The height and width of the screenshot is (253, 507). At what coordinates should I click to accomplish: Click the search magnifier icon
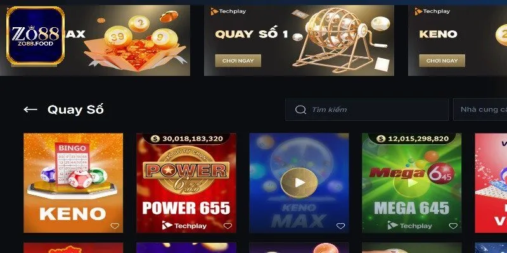coord(300,109)
